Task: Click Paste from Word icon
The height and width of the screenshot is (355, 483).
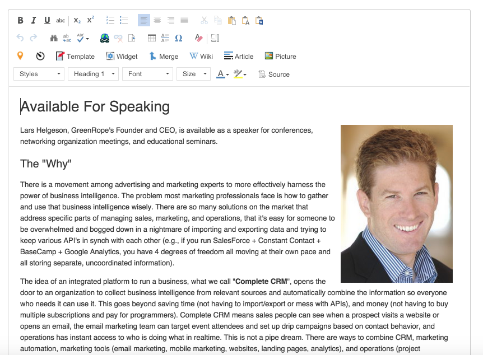Action: point(259,20)
